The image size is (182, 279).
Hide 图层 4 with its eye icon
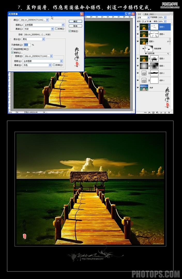coord(138,34)
